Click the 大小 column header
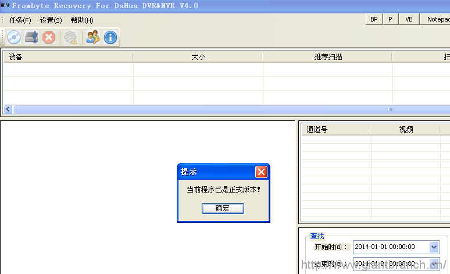The height and width of the screenshot is (274, 450). pos(198,57)
